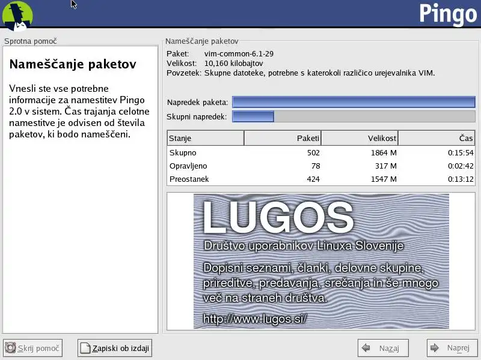Image resolution: width=481 pixels, height=360 pixels.
Task: Click the Pingo title text in header
Action: point(448,14)
